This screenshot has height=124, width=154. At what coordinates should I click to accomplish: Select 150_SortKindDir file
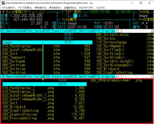(125, 58)
